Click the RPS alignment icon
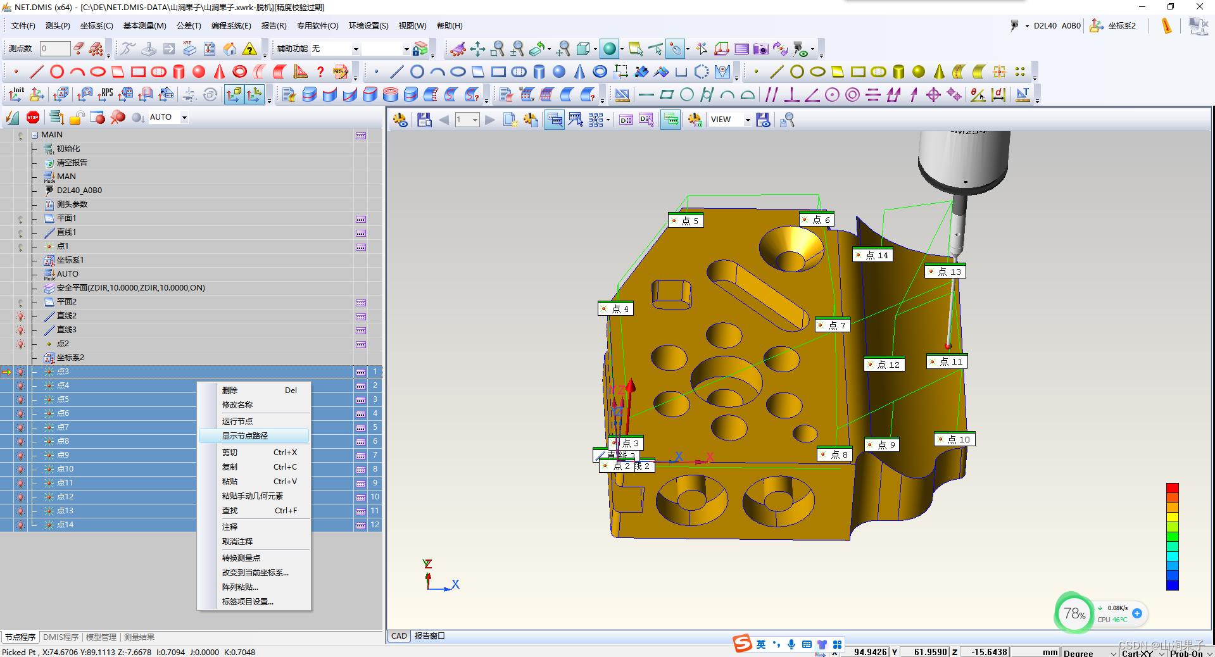1215x657 pixels. coord(105,95)
